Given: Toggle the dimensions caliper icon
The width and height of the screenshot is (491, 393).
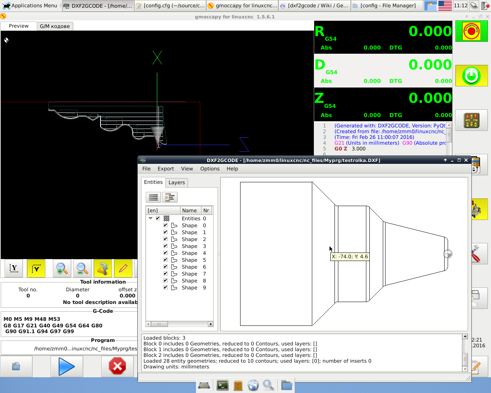Looking at the screenshot, I should 102,268.
